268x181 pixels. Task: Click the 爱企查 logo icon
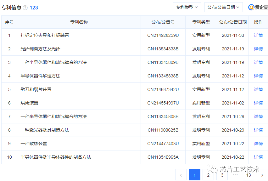pos(252,7)
